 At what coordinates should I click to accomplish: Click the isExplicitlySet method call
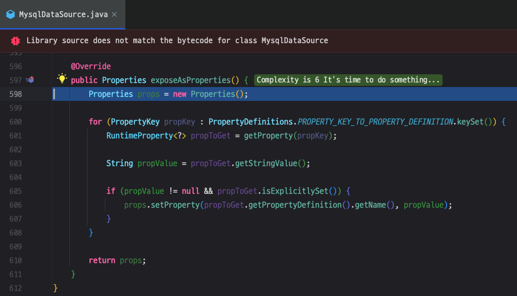tap(295, 191)
